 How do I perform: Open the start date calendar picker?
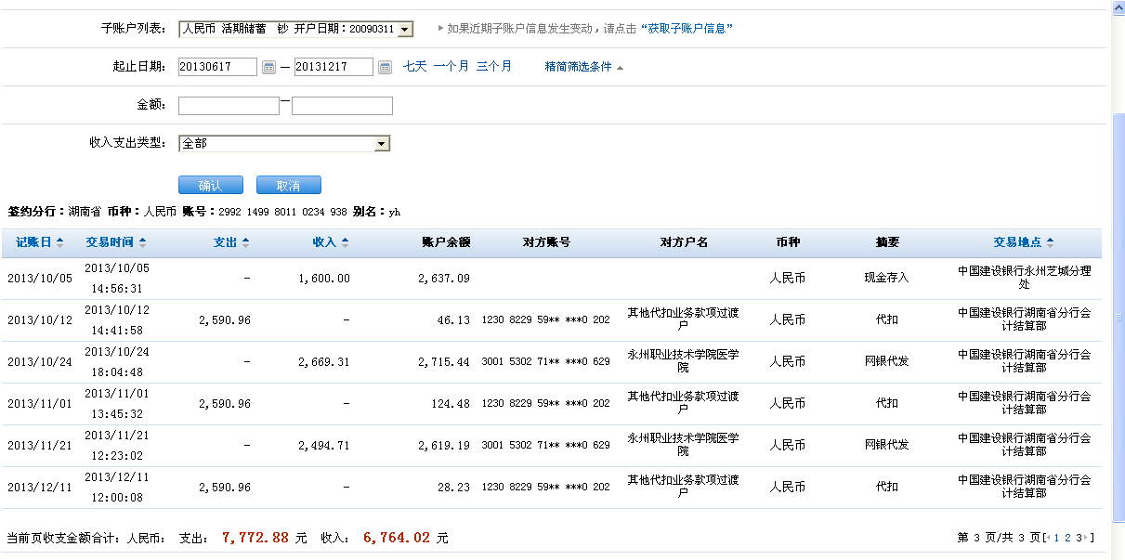(x=269, y=67)
